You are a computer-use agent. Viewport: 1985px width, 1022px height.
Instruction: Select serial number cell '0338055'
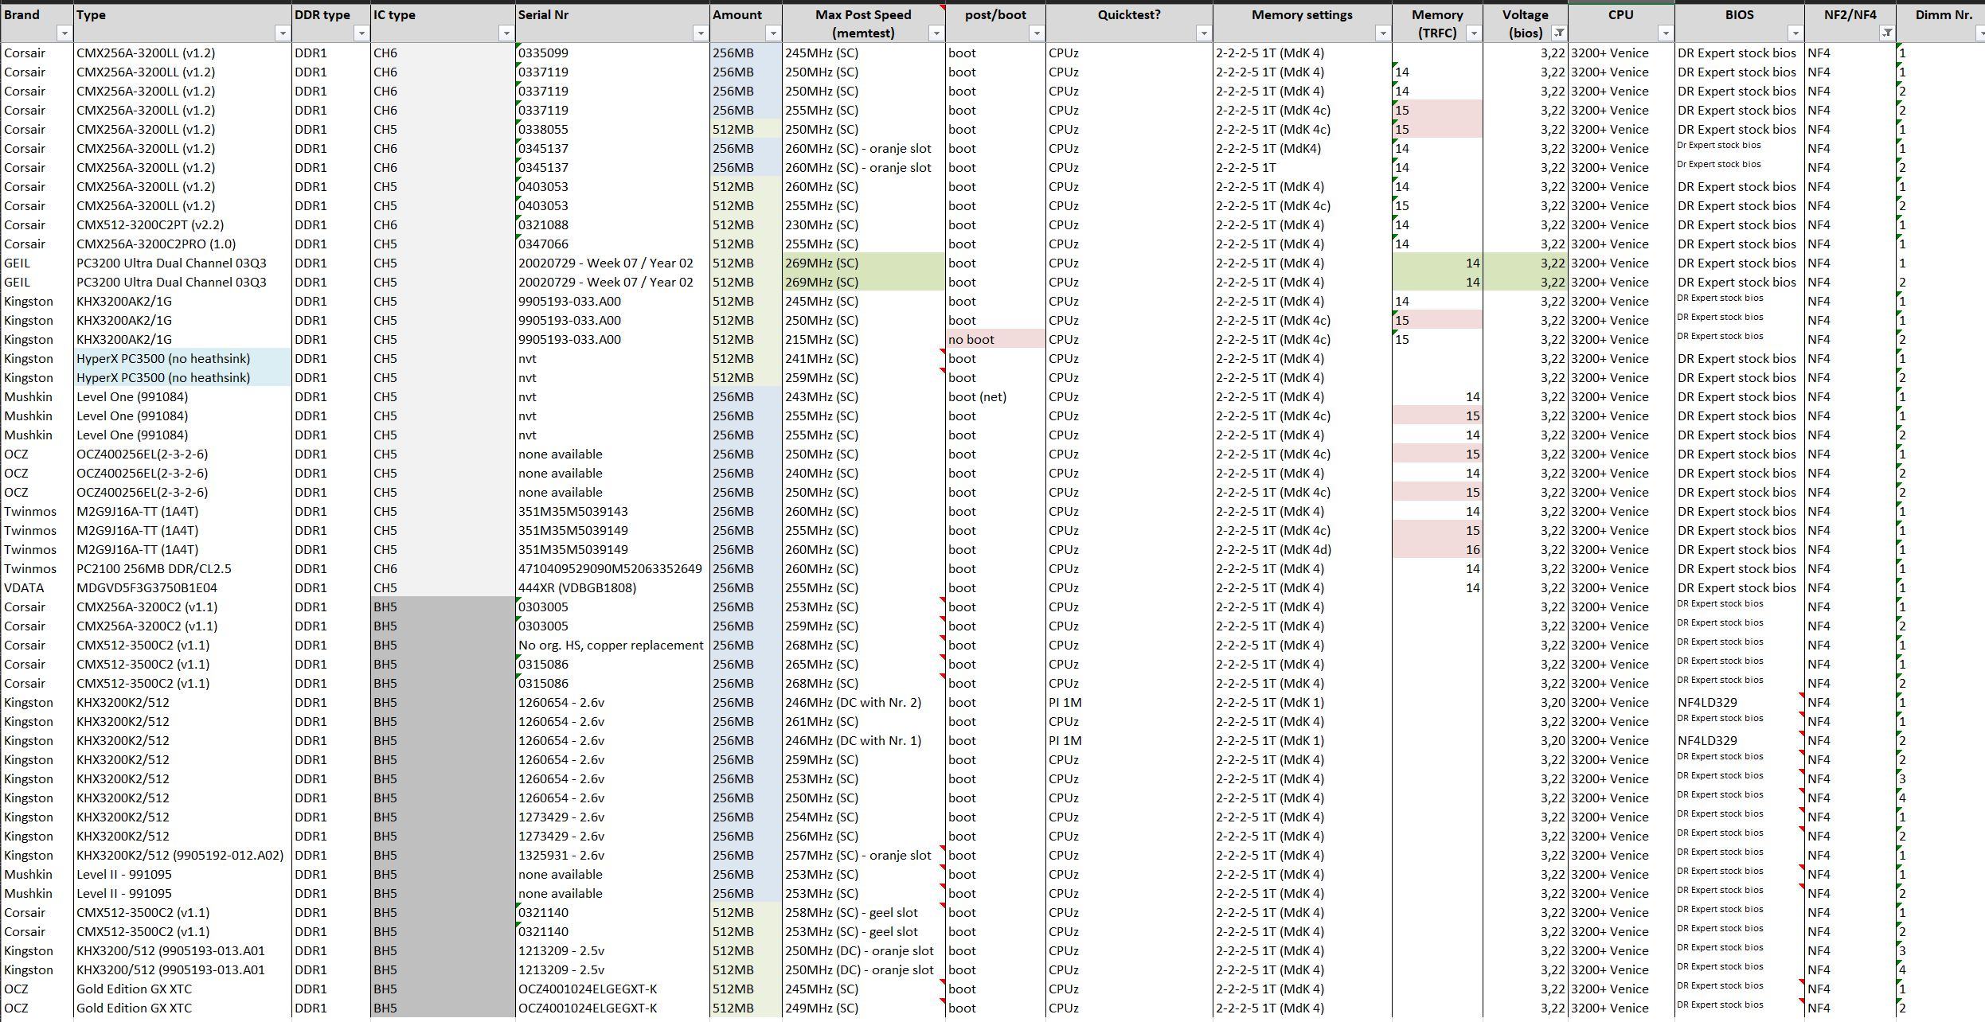pyautogui.click(x=612, y=129)
